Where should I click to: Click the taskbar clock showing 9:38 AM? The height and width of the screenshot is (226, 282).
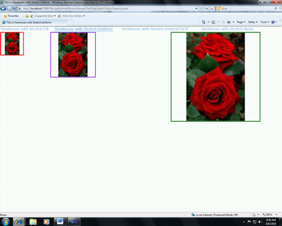click(x=271, y=221)
